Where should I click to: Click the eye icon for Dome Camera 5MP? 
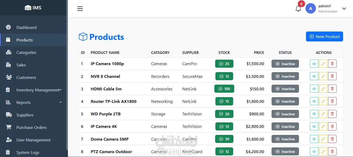(314, 139)
